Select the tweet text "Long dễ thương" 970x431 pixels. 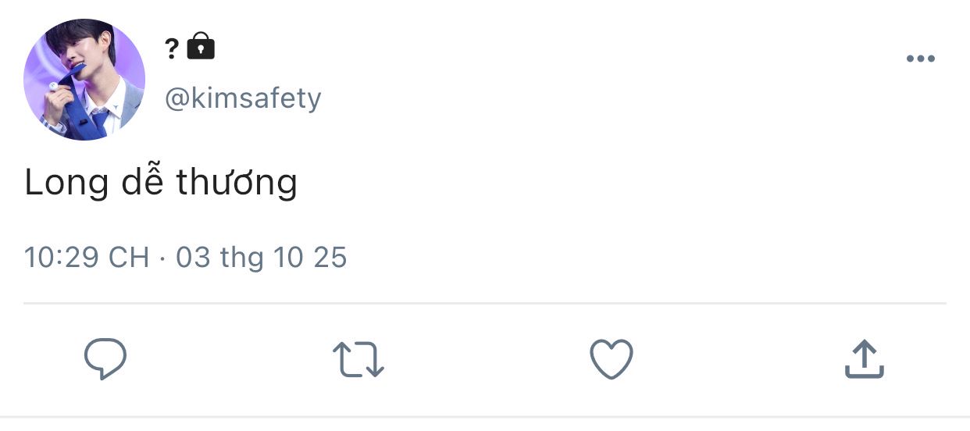tap(161, 183)
